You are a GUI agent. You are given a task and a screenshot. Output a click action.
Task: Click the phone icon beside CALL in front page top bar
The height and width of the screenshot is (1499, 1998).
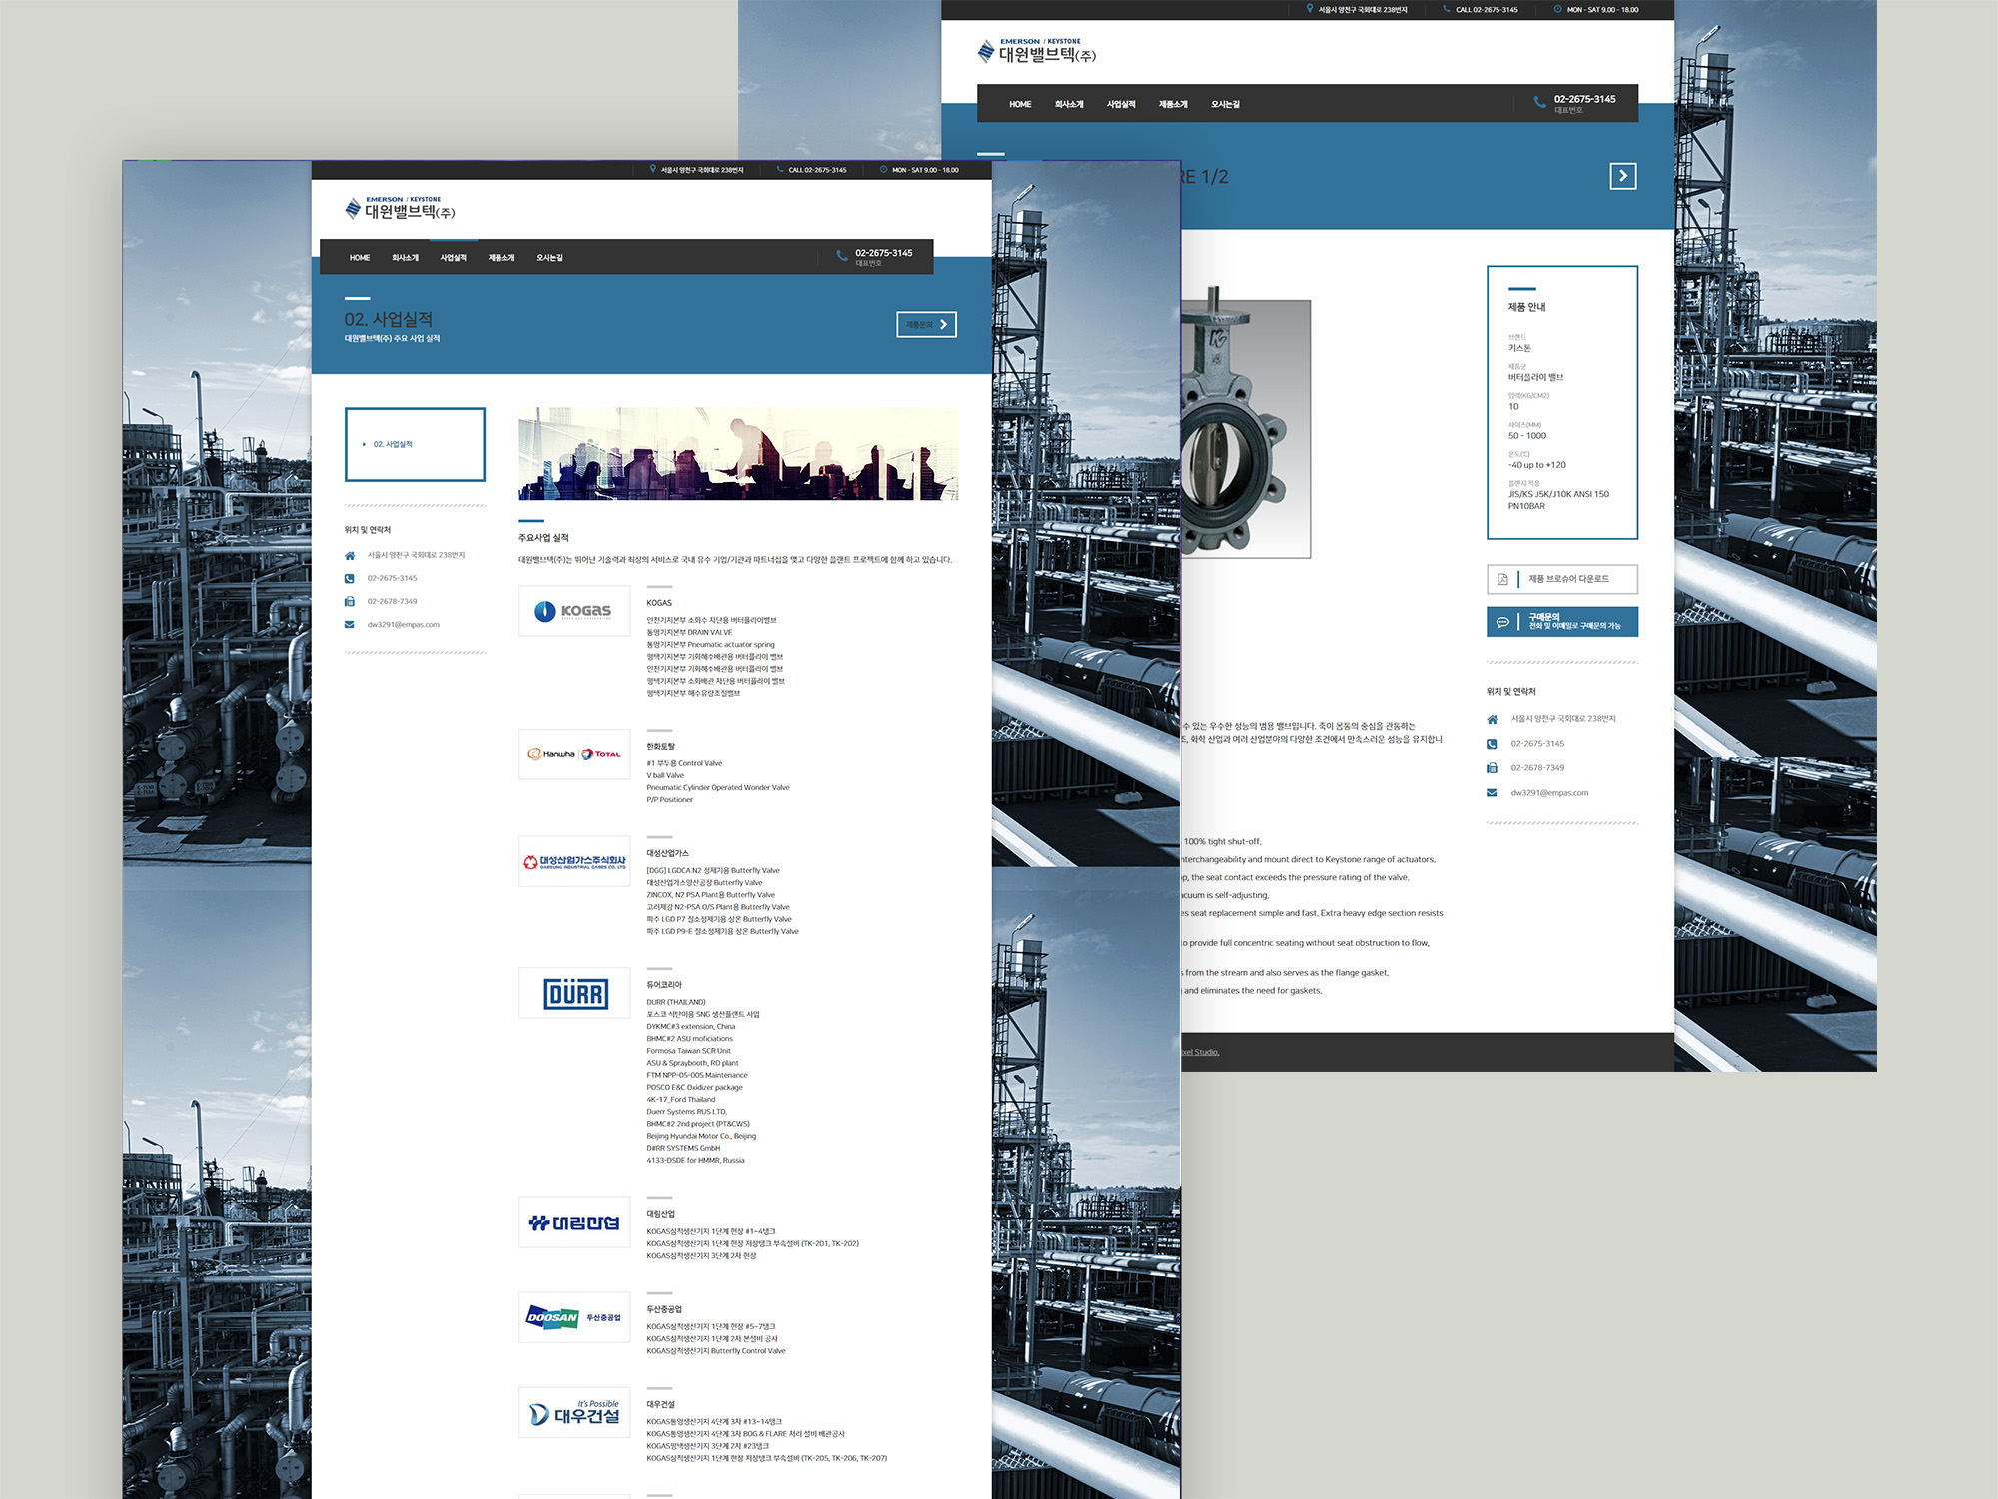[780, 169]
